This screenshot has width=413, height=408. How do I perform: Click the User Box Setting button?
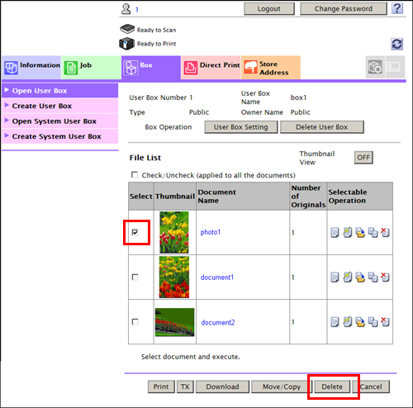(241, 127)
